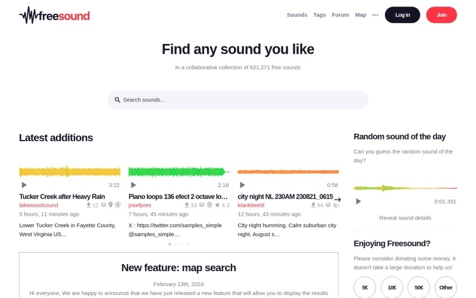Click the twitter.com/samples_simple description text

[175, 230]
